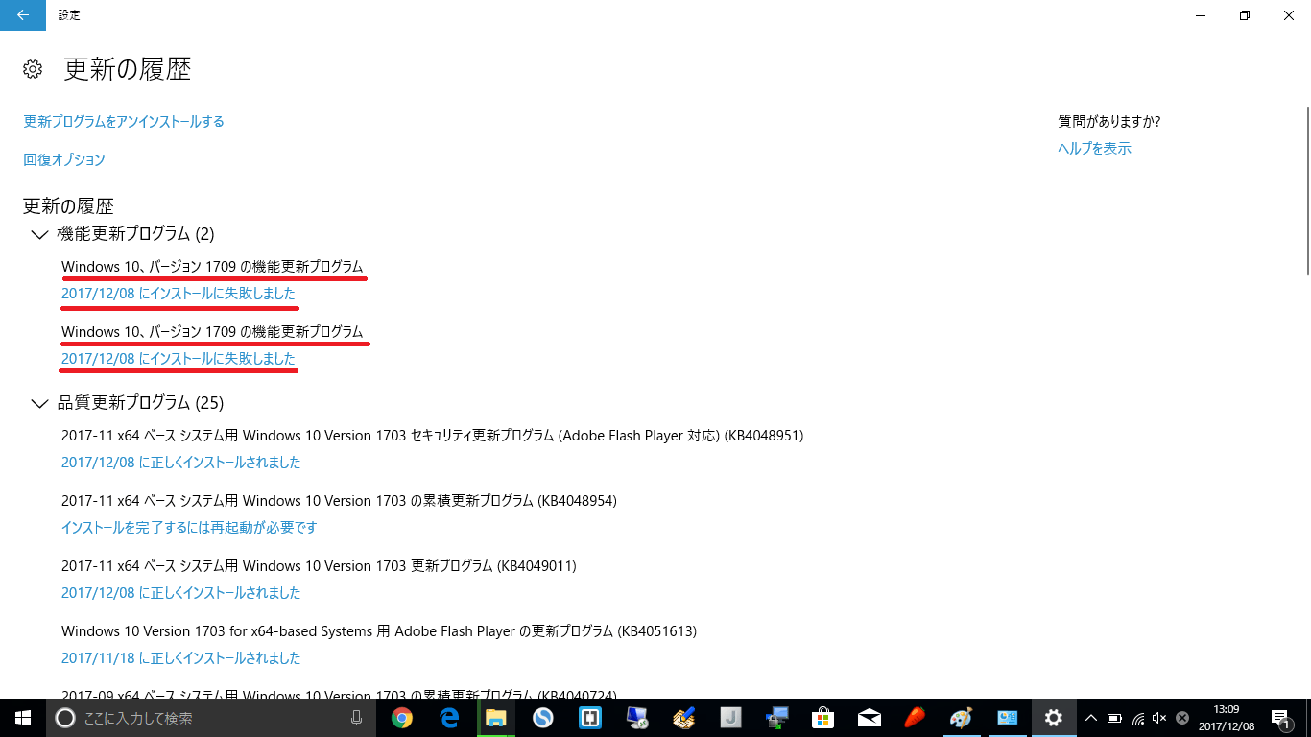Start voice search with the microphone

point(357,718)
